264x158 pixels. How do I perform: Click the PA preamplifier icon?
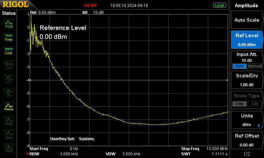[9, 93]
